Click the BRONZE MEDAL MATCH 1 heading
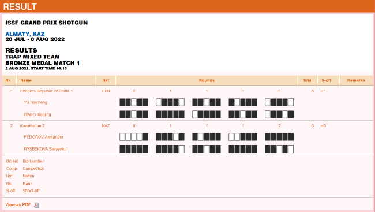Screen dimensions: 375x212 point(43,63)
